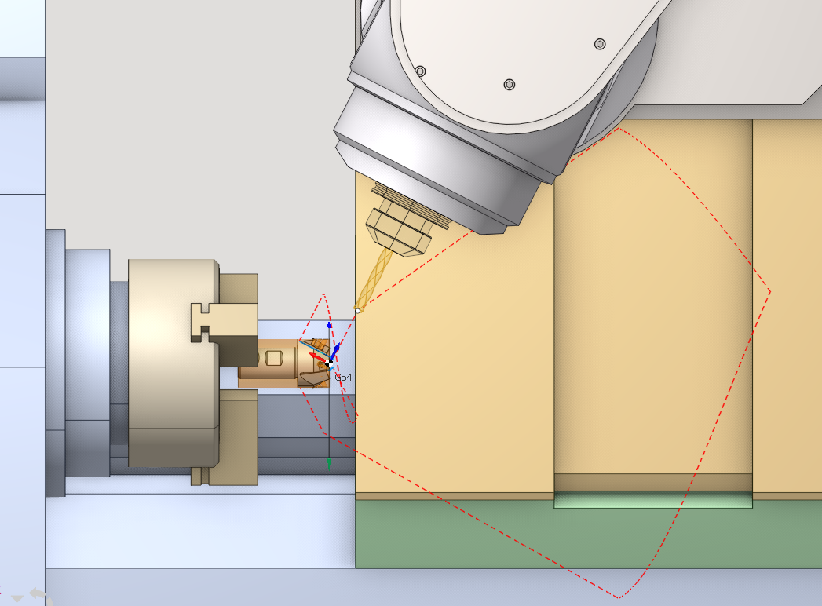Screen dimensions: 822x606
Task: Click the top-right screw on the spindle head
Action: tap(600, 44)
